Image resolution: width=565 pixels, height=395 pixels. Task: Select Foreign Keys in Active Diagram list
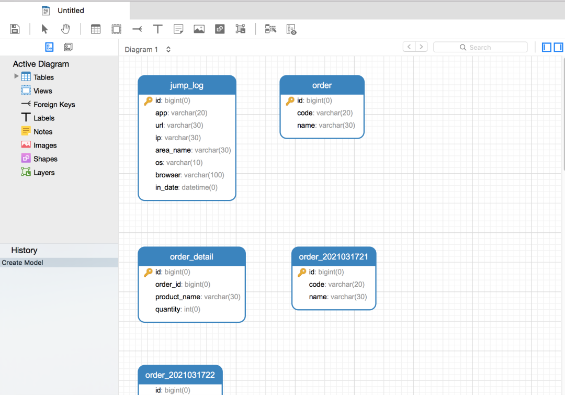(54, 105)
